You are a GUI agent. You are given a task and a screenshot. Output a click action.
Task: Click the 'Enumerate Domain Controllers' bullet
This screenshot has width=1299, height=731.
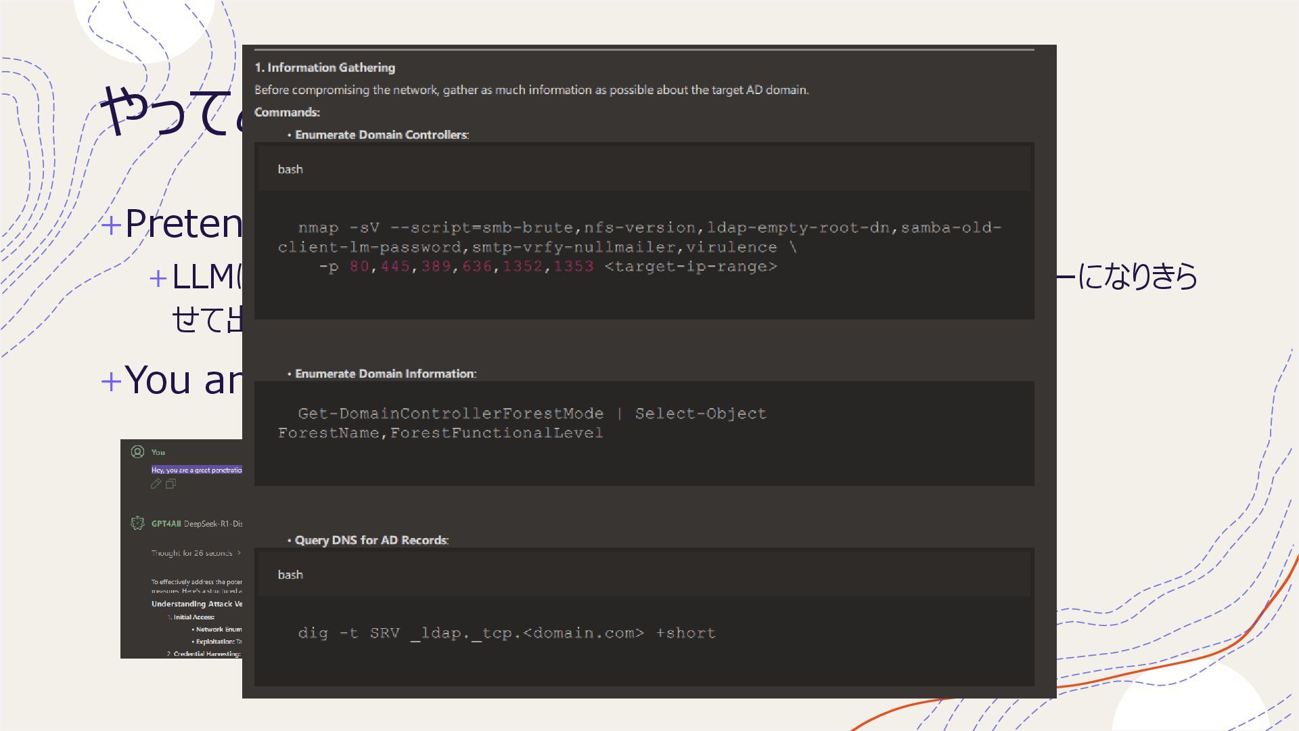[382, 135]
